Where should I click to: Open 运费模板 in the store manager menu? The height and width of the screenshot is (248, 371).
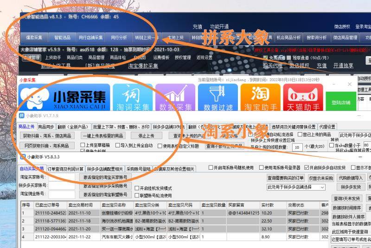click(161, 57)
